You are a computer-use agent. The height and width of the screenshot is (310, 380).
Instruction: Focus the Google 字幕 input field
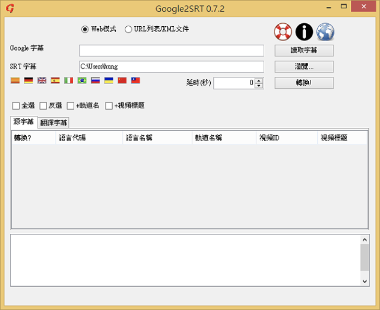tap(172, 51)
